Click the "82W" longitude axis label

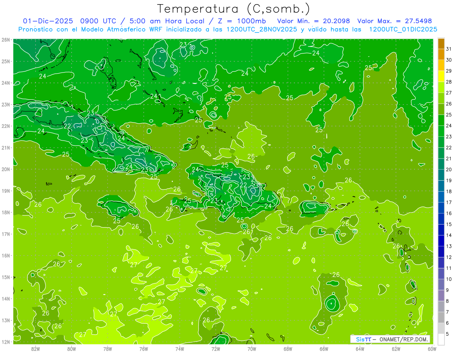click(36, 349)
